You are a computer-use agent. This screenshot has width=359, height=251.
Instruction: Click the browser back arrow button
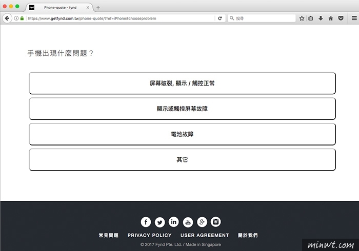click(x=7, y=18)
